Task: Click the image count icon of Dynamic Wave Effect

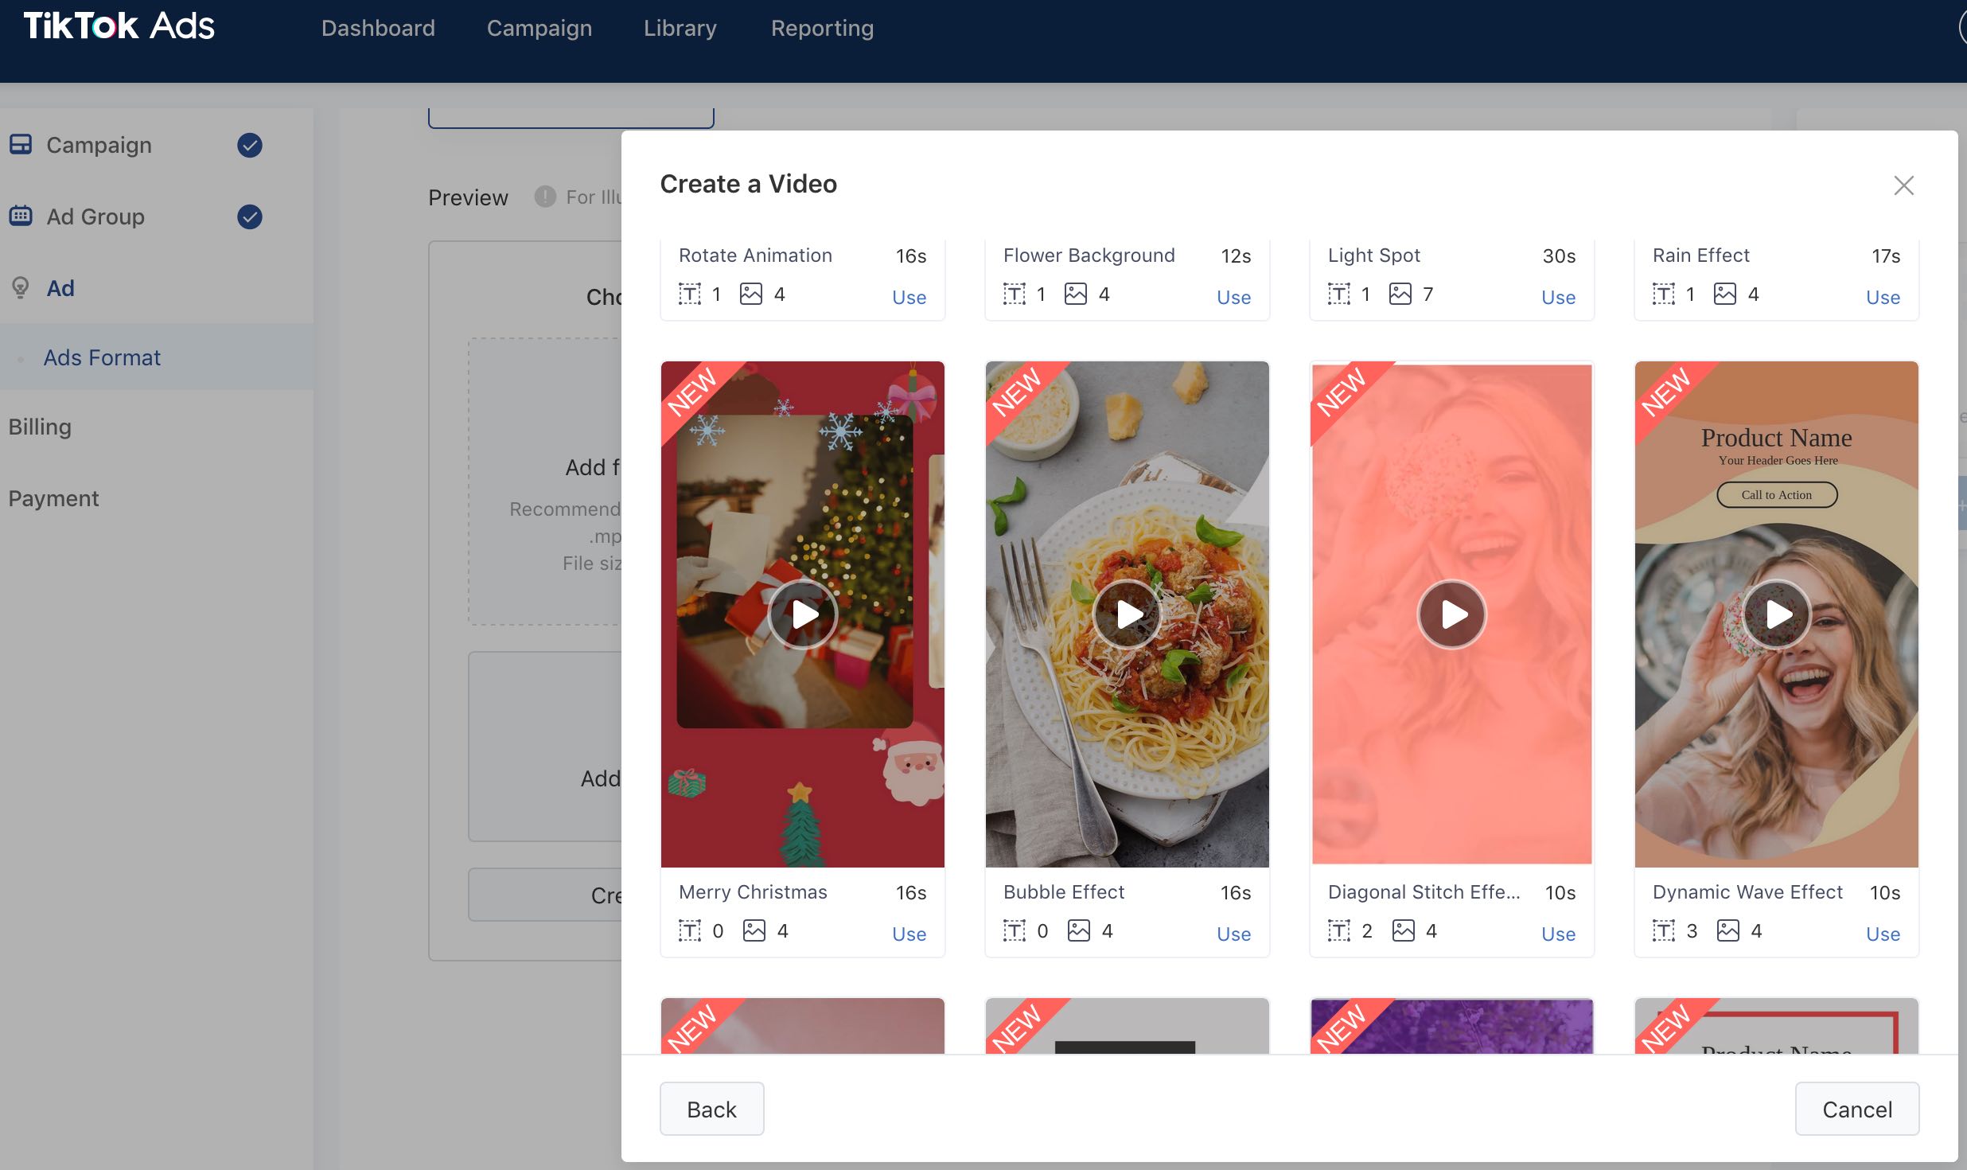Action: [1728, 931]
